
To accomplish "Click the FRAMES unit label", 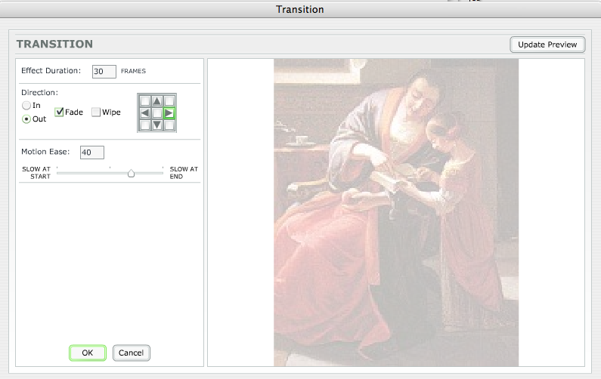I will [133, 71].
